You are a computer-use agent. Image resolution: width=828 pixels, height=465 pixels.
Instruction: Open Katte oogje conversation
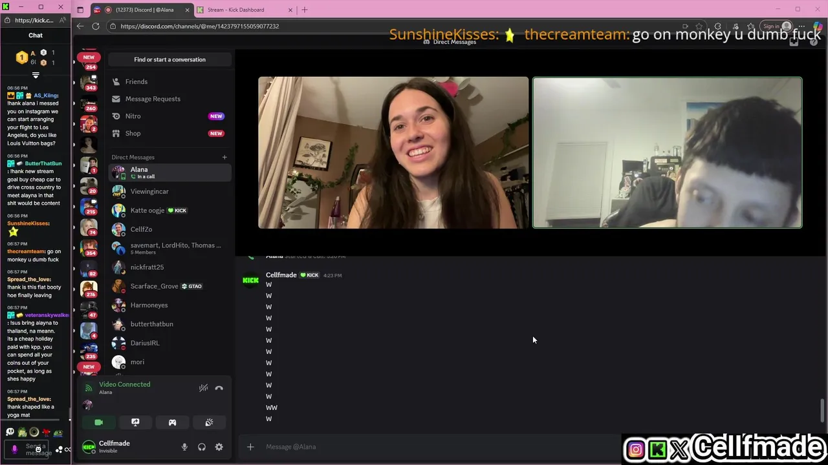(170, 211)
